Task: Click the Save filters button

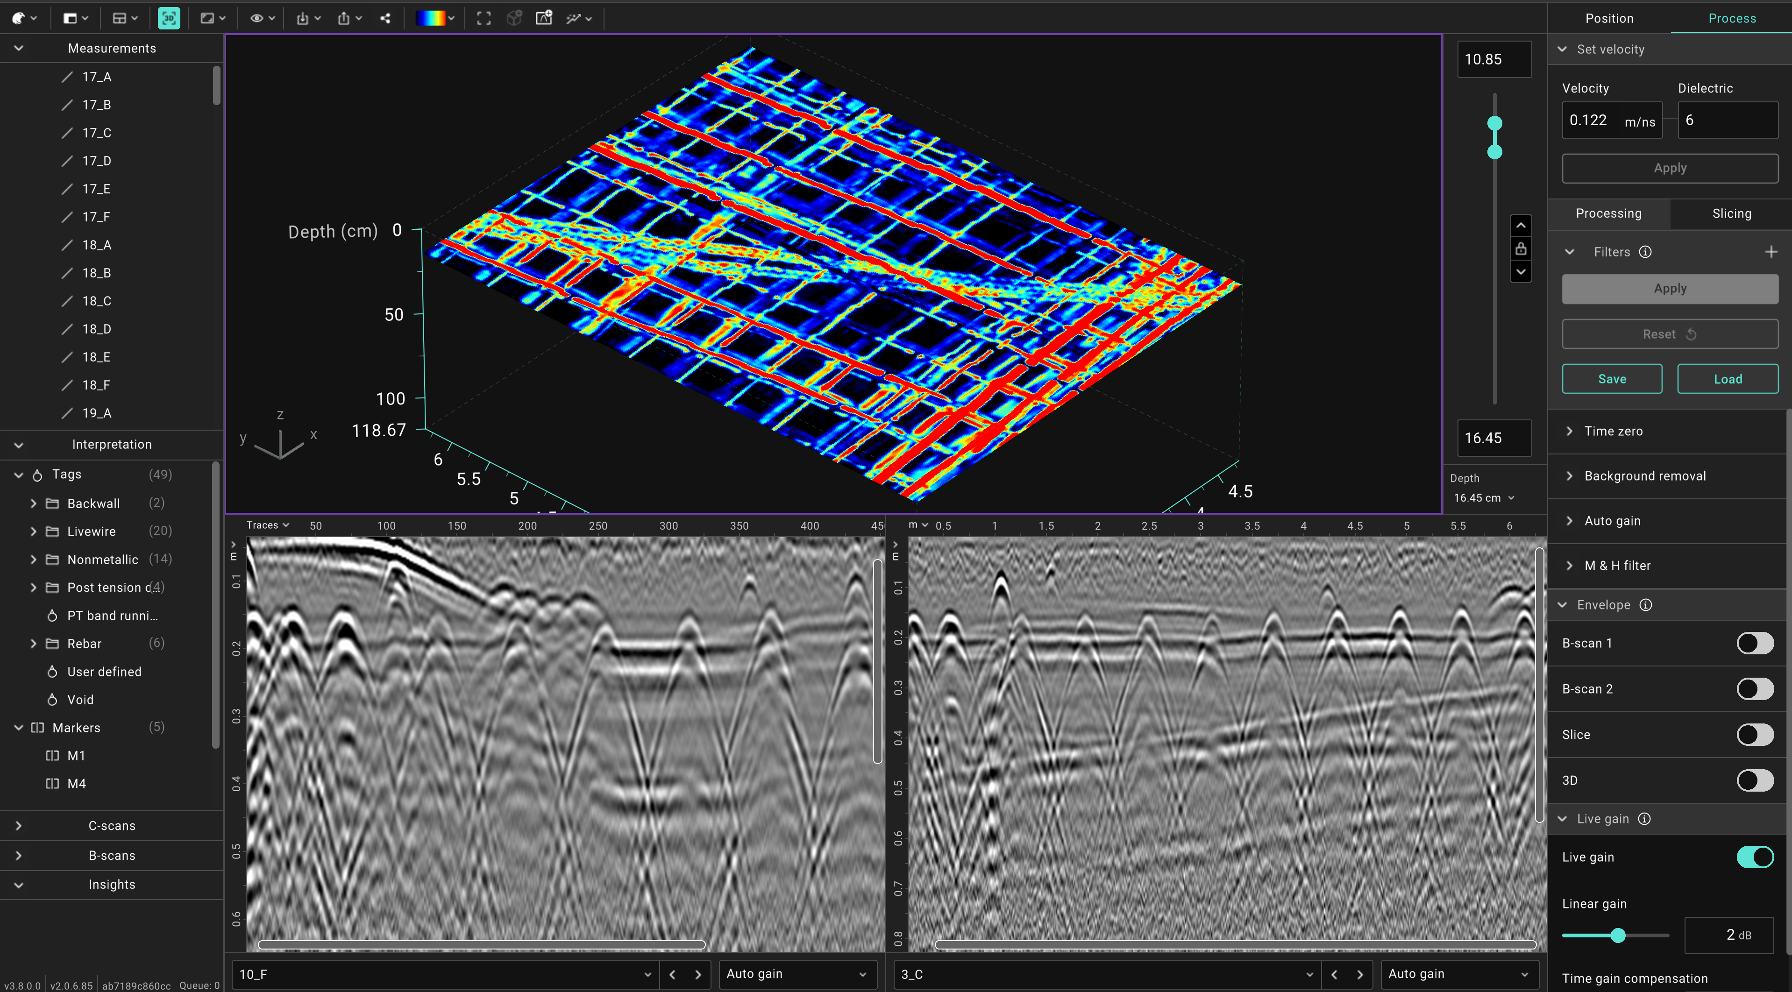Action: click(x=1612, y=379)
